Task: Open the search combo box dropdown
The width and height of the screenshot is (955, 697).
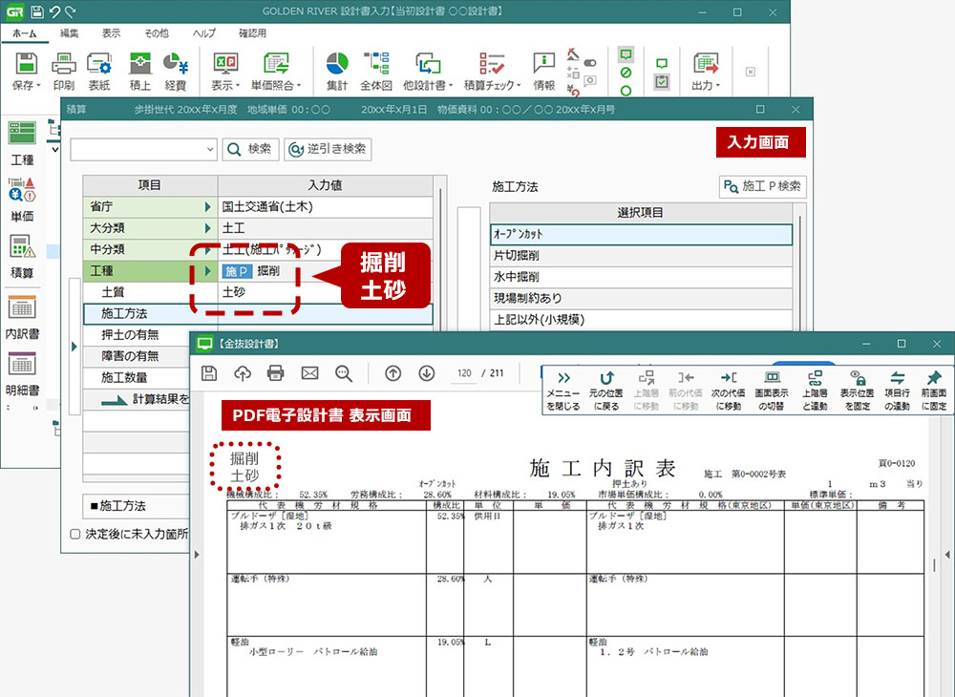Action: tap(209, 149)
